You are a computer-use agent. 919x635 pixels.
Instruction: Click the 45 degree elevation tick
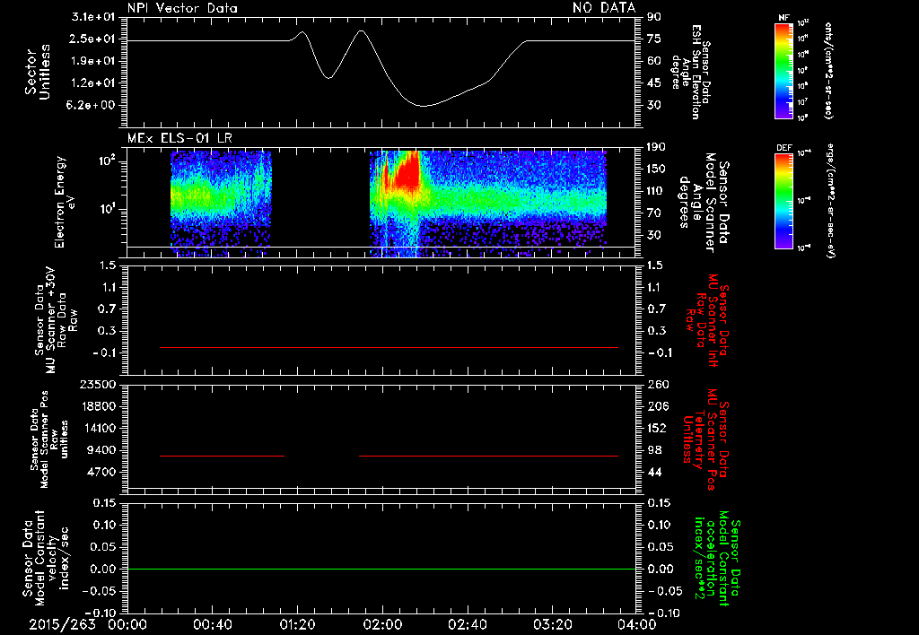[x=654, y=83]
